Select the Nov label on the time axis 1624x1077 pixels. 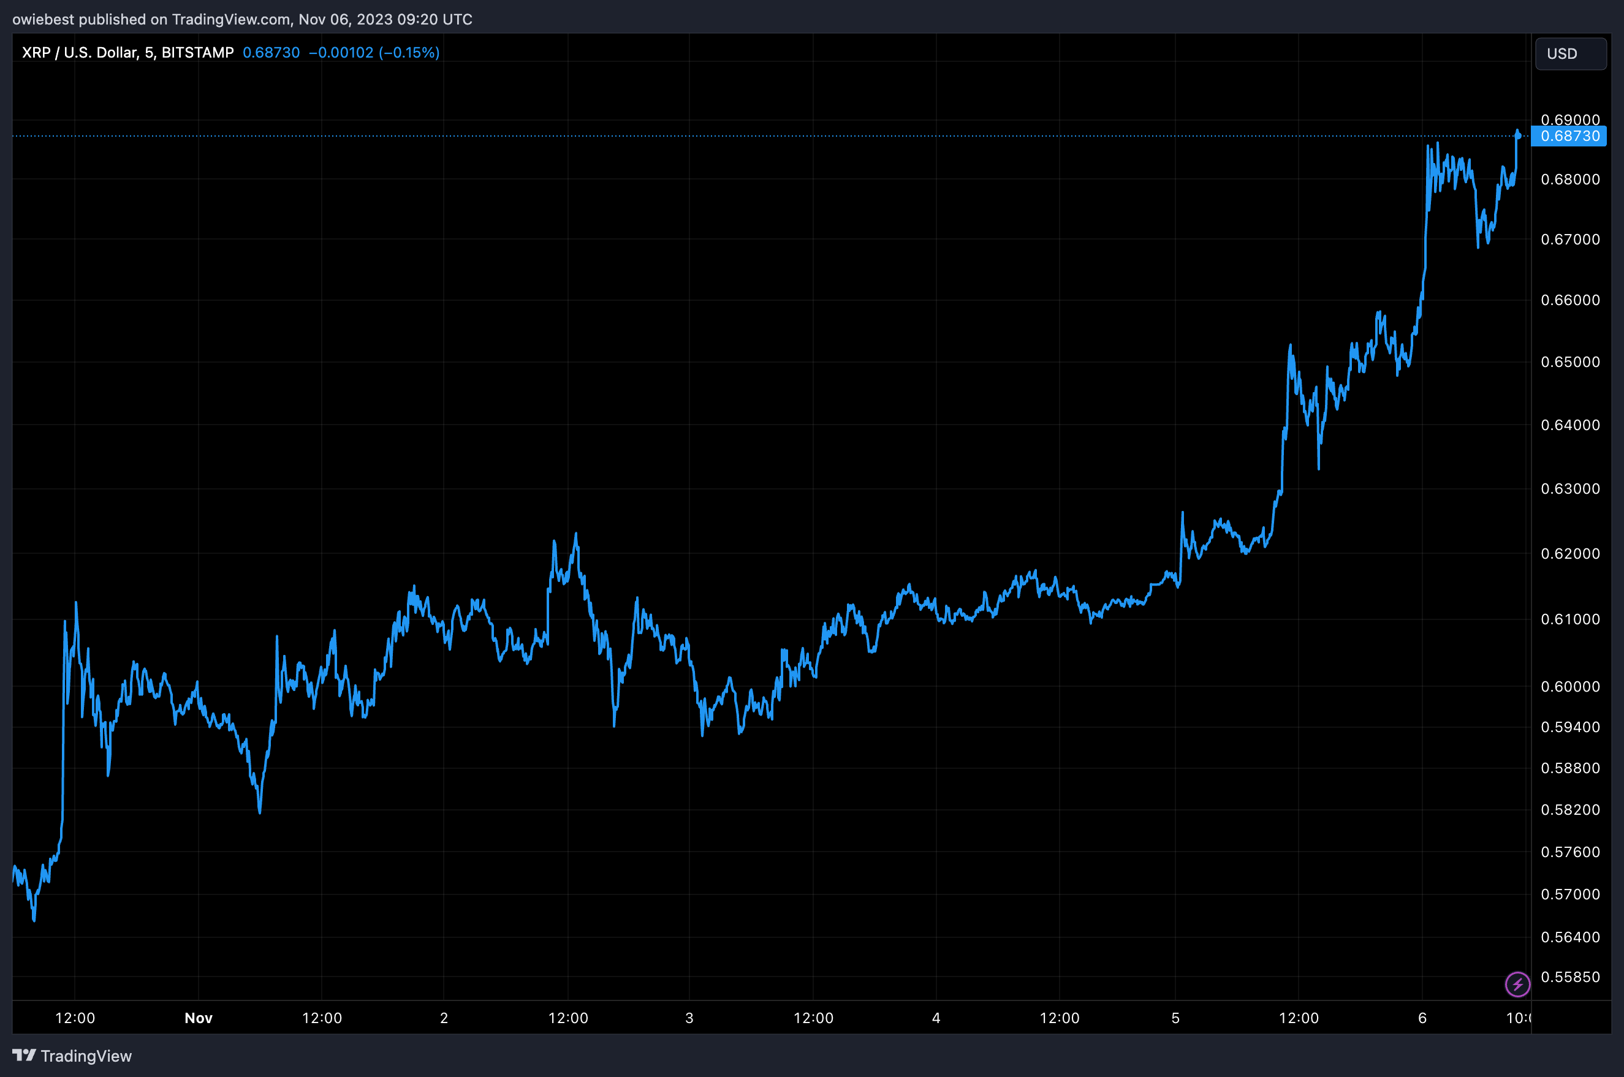[199, 1018]
